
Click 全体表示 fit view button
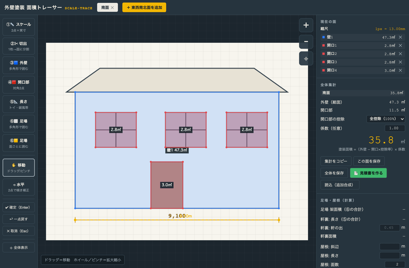point(19,248)
